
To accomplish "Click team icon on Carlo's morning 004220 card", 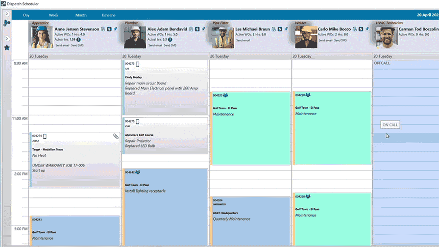I will coord(308,95).
